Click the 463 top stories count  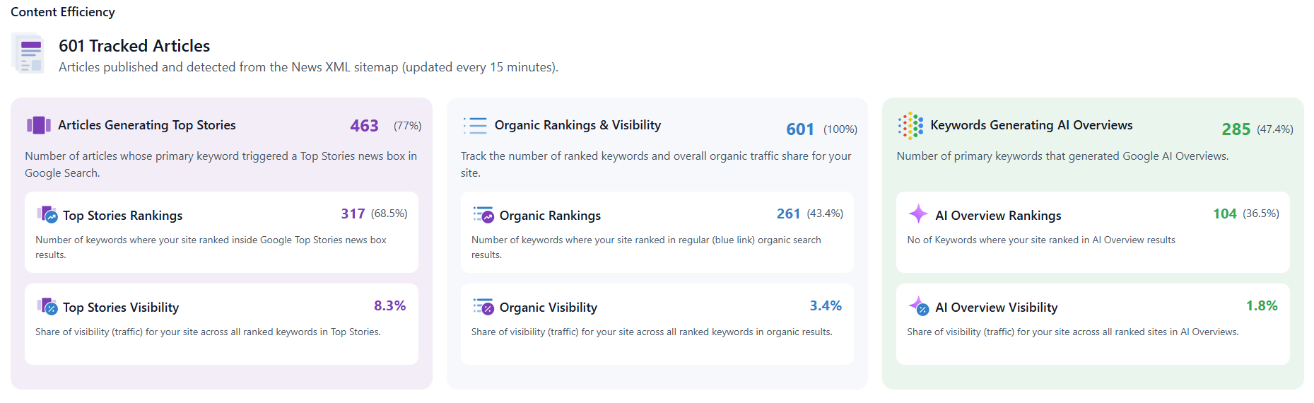364,126
